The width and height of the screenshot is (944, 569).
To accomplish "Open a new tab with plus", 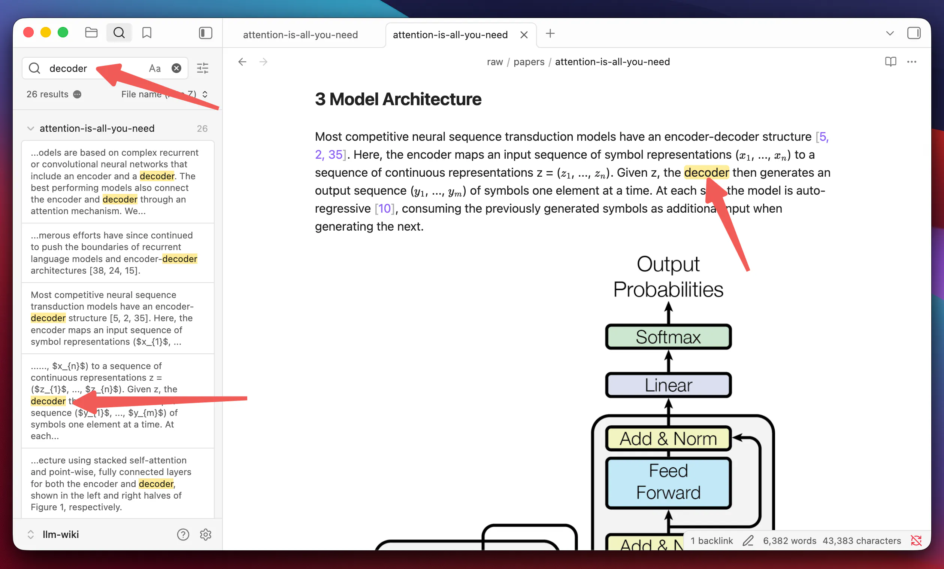I will pyautogui.click(x=550, y=34).
